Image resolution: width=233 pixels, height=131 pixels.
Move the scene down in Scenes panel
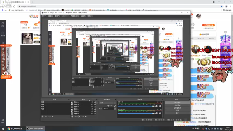pos(53,116)
